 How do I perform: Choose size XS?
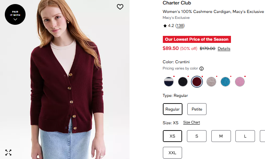(172, 136)
